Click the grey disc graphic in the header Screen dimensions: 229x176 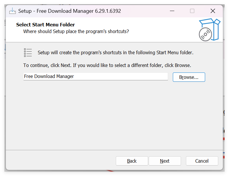(205, 35)
